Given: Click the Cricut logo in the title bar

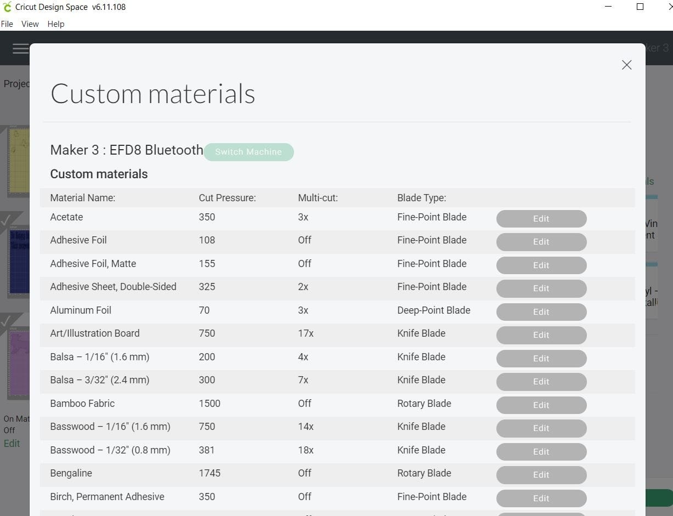Looking at the screenshot, I should point(8,7).
